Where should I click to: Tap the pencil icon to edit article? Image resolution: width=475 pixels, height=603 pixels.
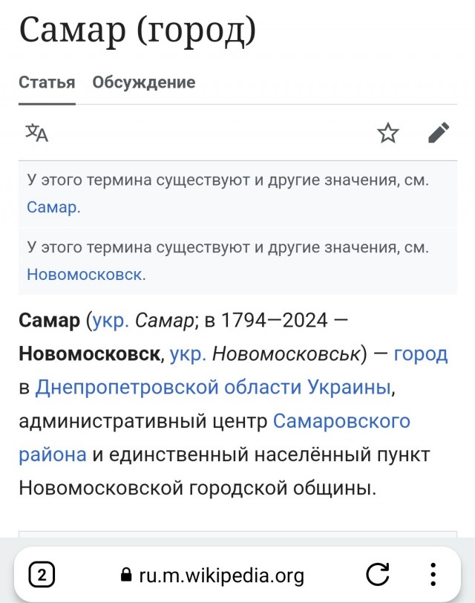[439, 134]
